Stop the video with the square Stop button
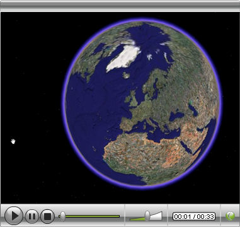 pos(47,216)
